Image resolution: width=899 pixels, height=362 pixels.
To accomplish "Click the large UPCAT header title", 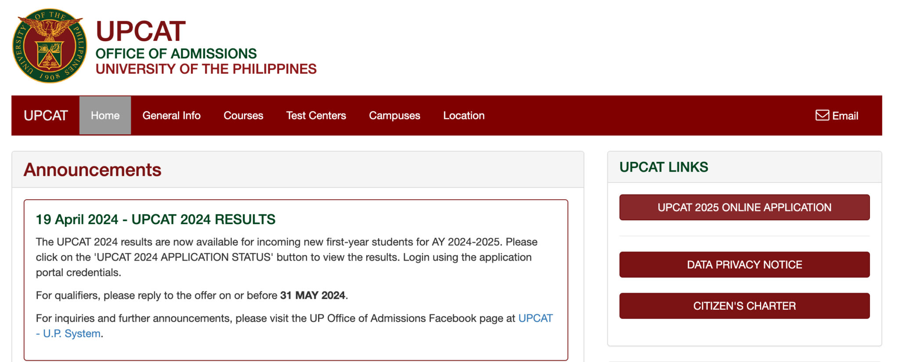I will (140, 32).
